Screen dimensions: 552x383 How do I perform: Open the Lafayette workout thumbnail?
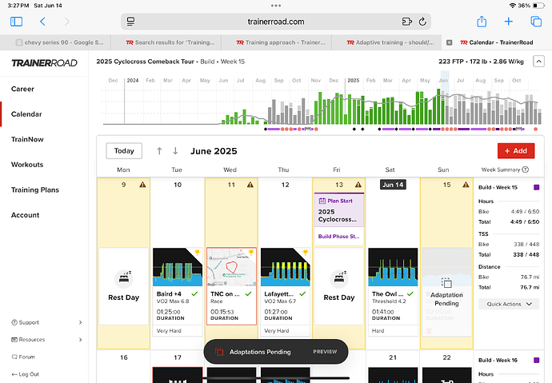pos(285,267)
